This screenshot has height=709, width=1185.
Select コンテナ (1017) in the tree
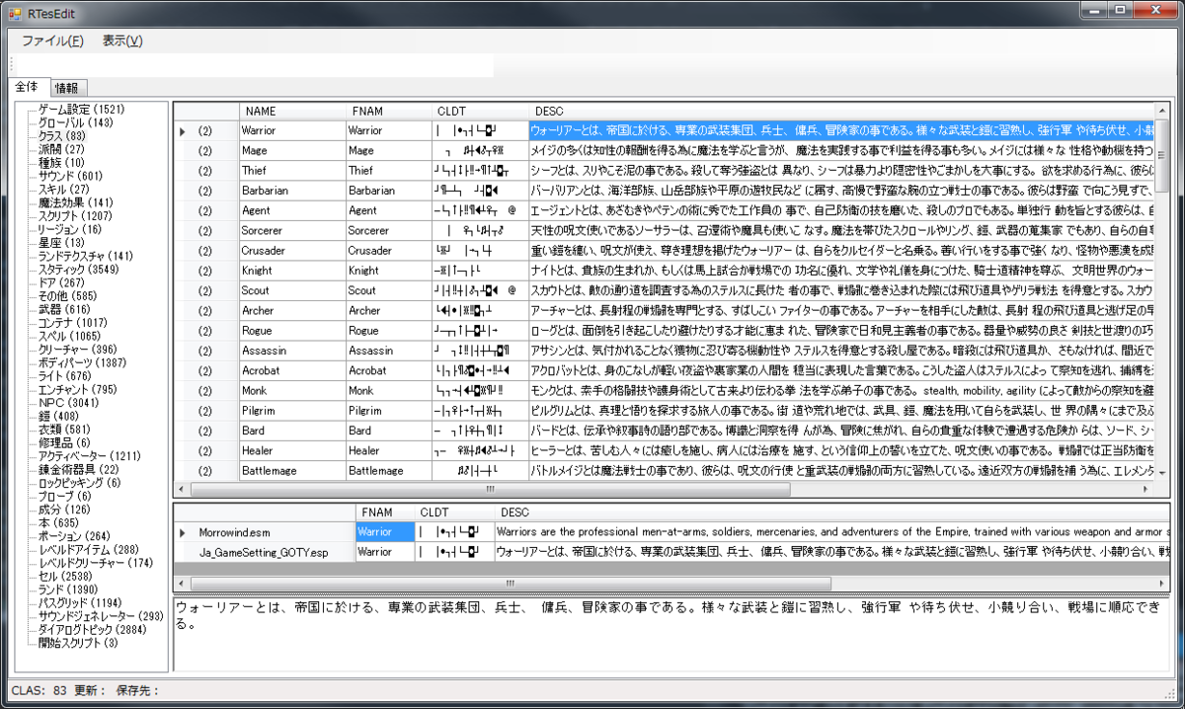tap(73, 323)
